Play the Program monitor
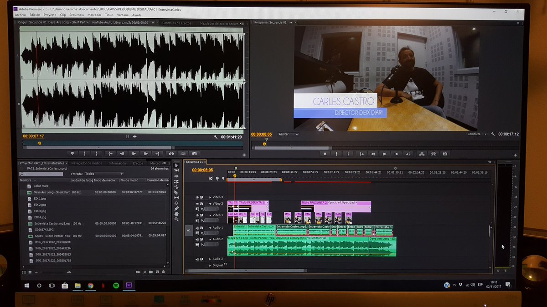Image resolution: width=547 pixels, height=307 pixels. pos(385,154)
